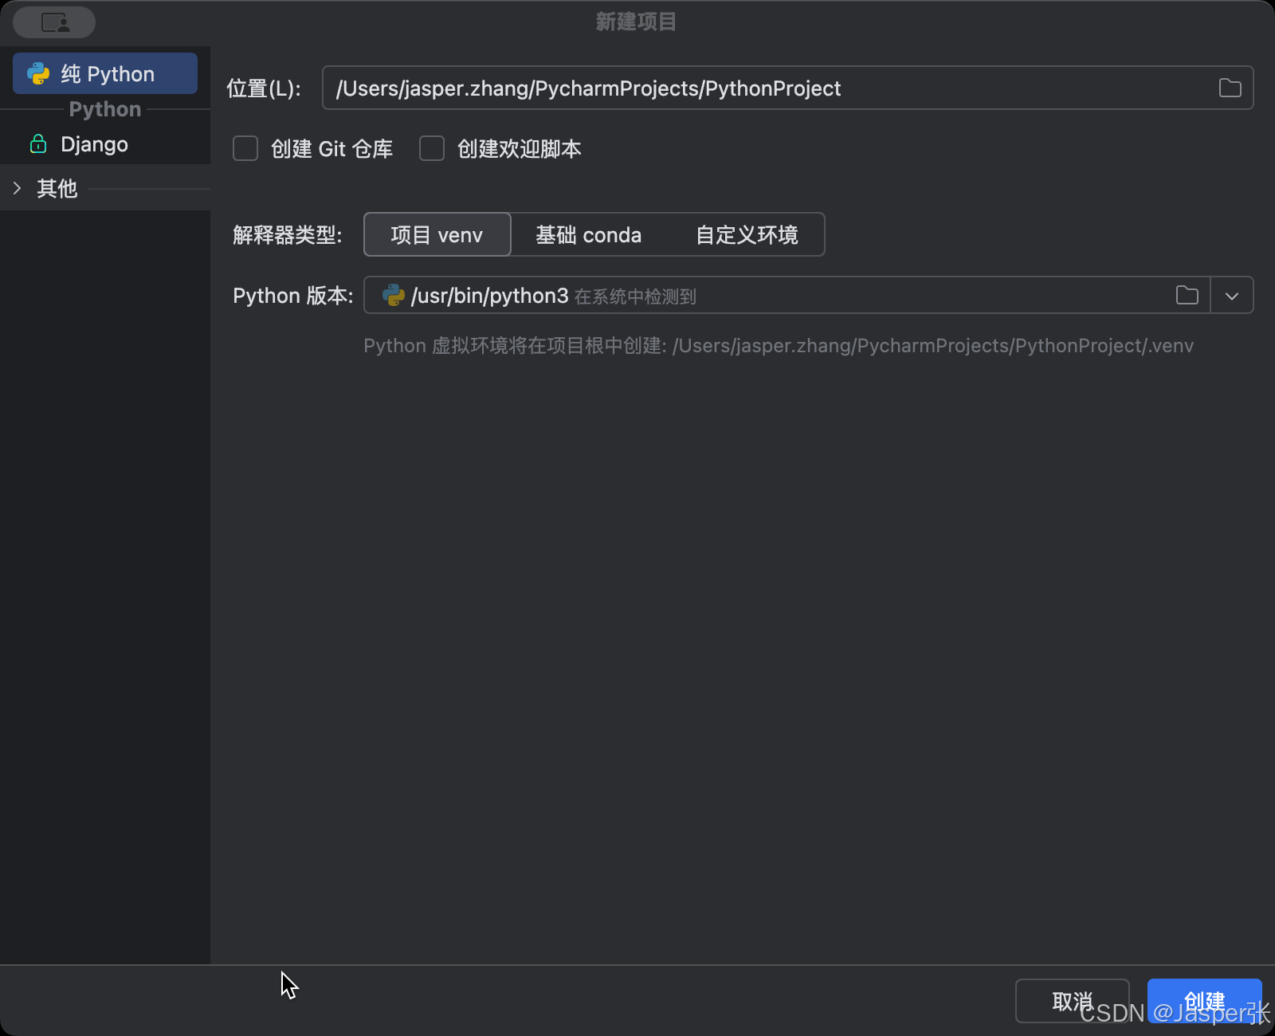The width and height of the screenshot is (1275, 1036).
Task: Click the Python 版本 combo box field
Action: (x=808, y=295)
